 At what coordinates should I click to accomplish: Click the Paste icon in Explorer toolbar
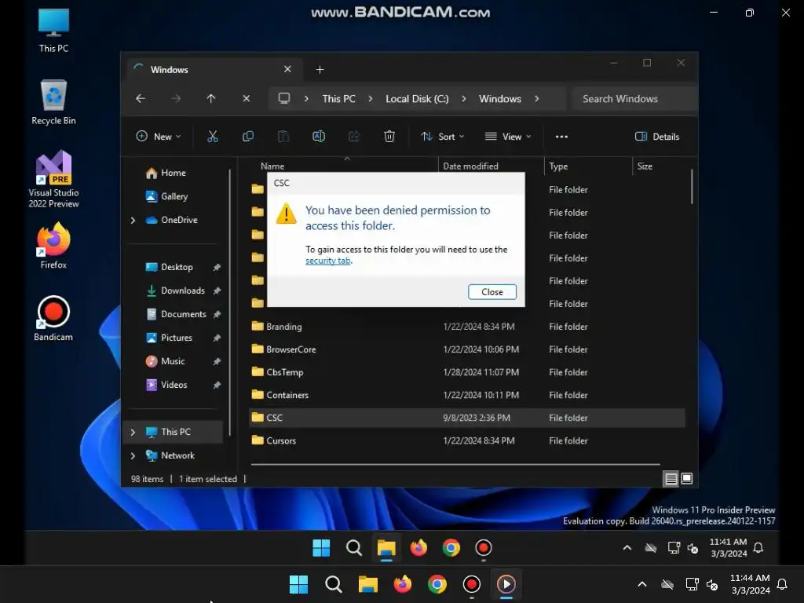283,137
